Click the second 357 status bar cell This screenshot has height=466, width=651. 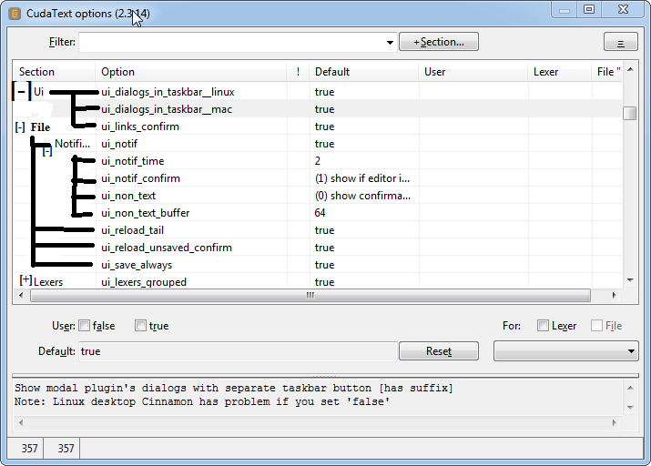pos(62,449)
